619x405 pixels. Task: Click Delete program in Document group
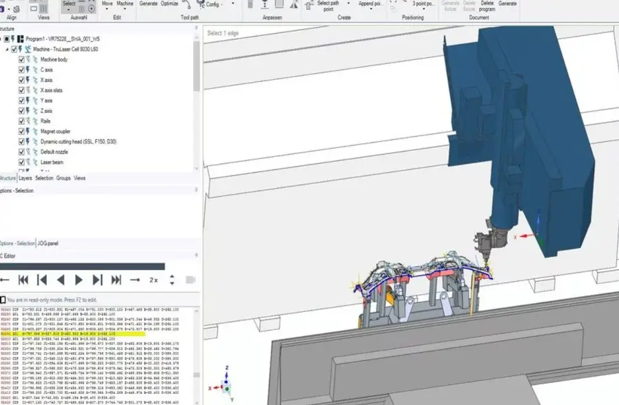487,6
